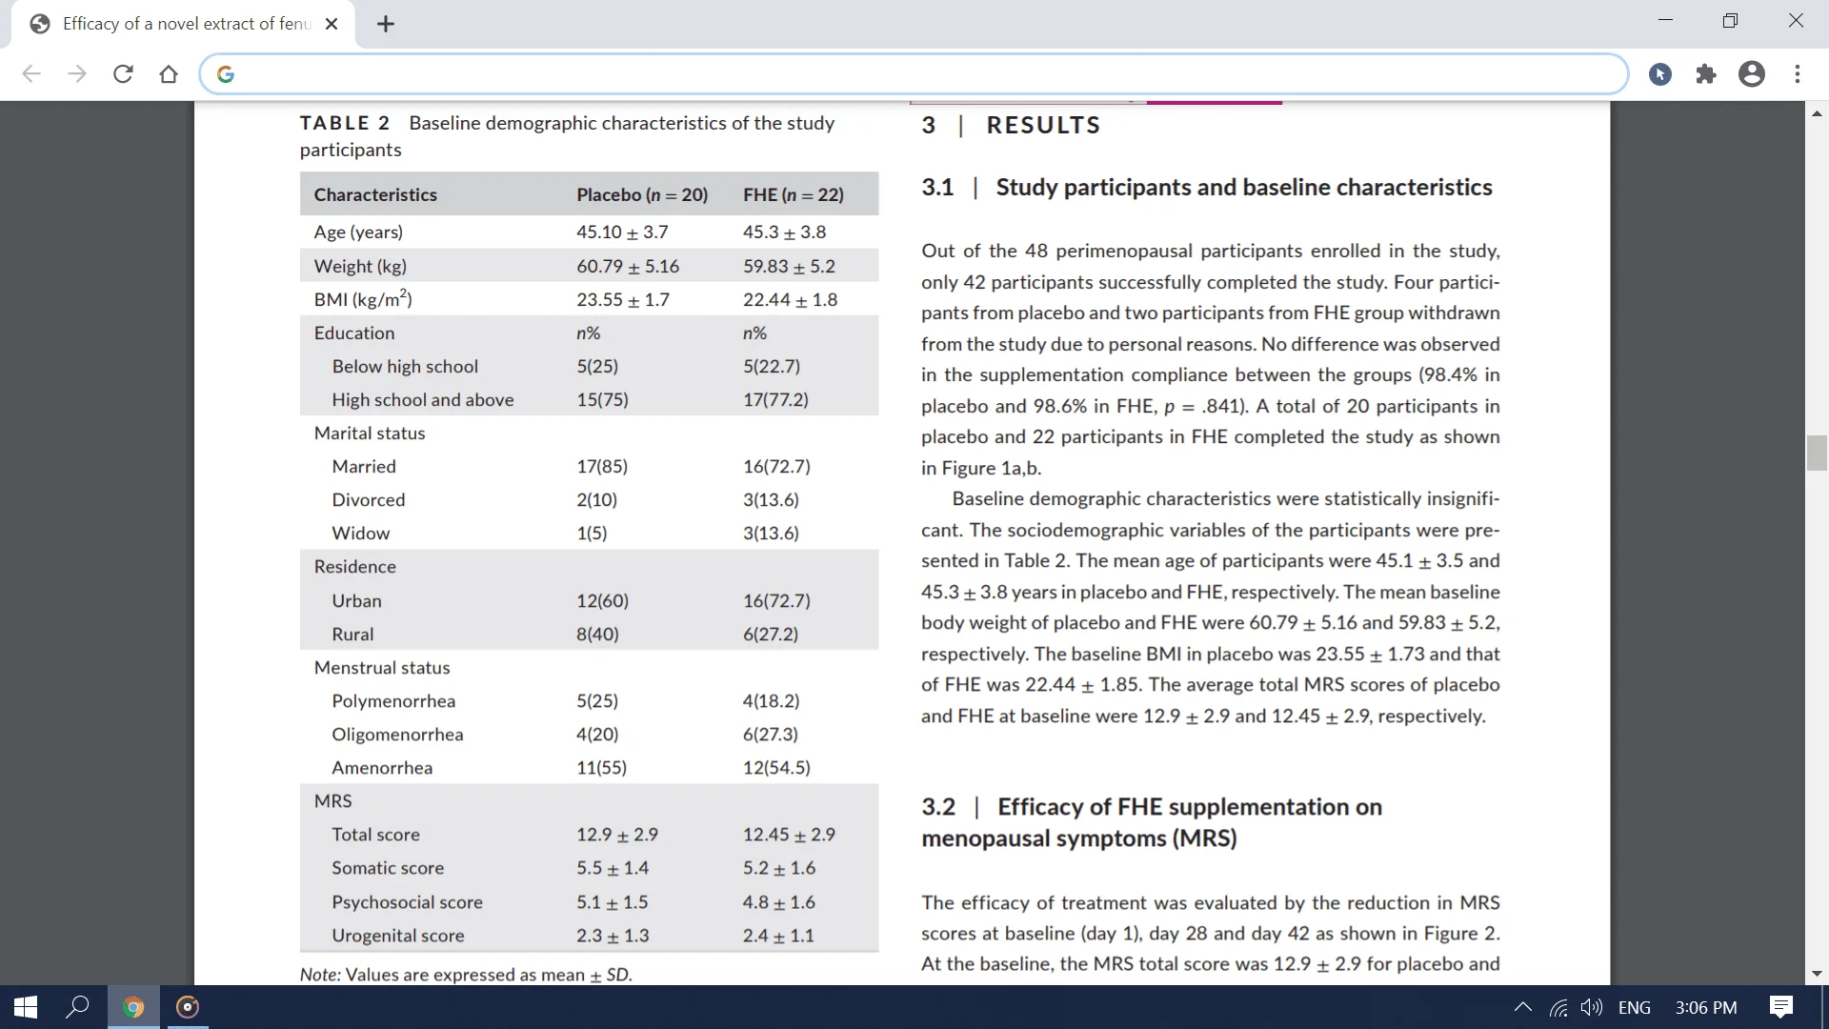Click the 'Note: Values are expressed' footnote
Viewport: 1829px width, 1029px height.
tap(466, 974)
